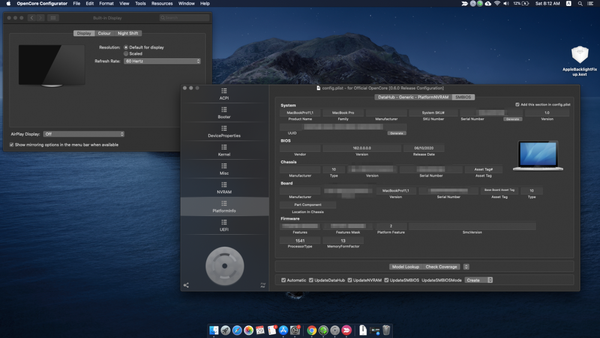The image size is (600, 338).
Task: Expand the Refresh Rate dropdown
Action: pyautogui.click(x=162, y=61)
